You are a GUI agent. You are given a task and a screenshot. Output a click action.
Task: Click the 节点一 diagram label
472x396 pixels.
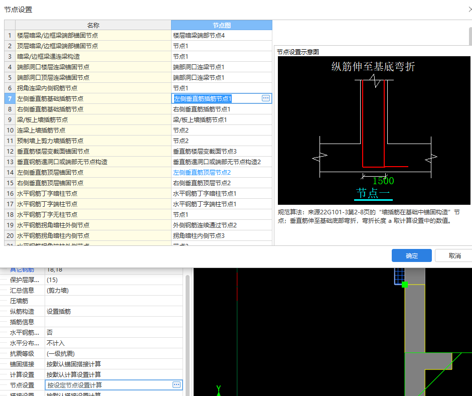pyautogui.click(x=373, y=193)
